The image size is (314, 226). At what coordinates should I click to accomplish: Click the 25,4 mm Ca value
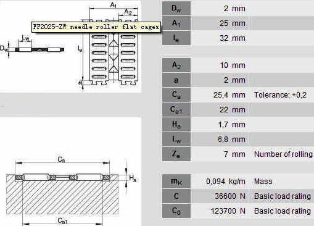tap(229, 95)
